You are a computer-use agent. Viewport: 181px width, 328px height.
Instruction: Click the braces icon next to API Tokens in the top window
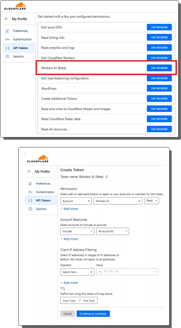pyautogui.click(x=7, y=48)
